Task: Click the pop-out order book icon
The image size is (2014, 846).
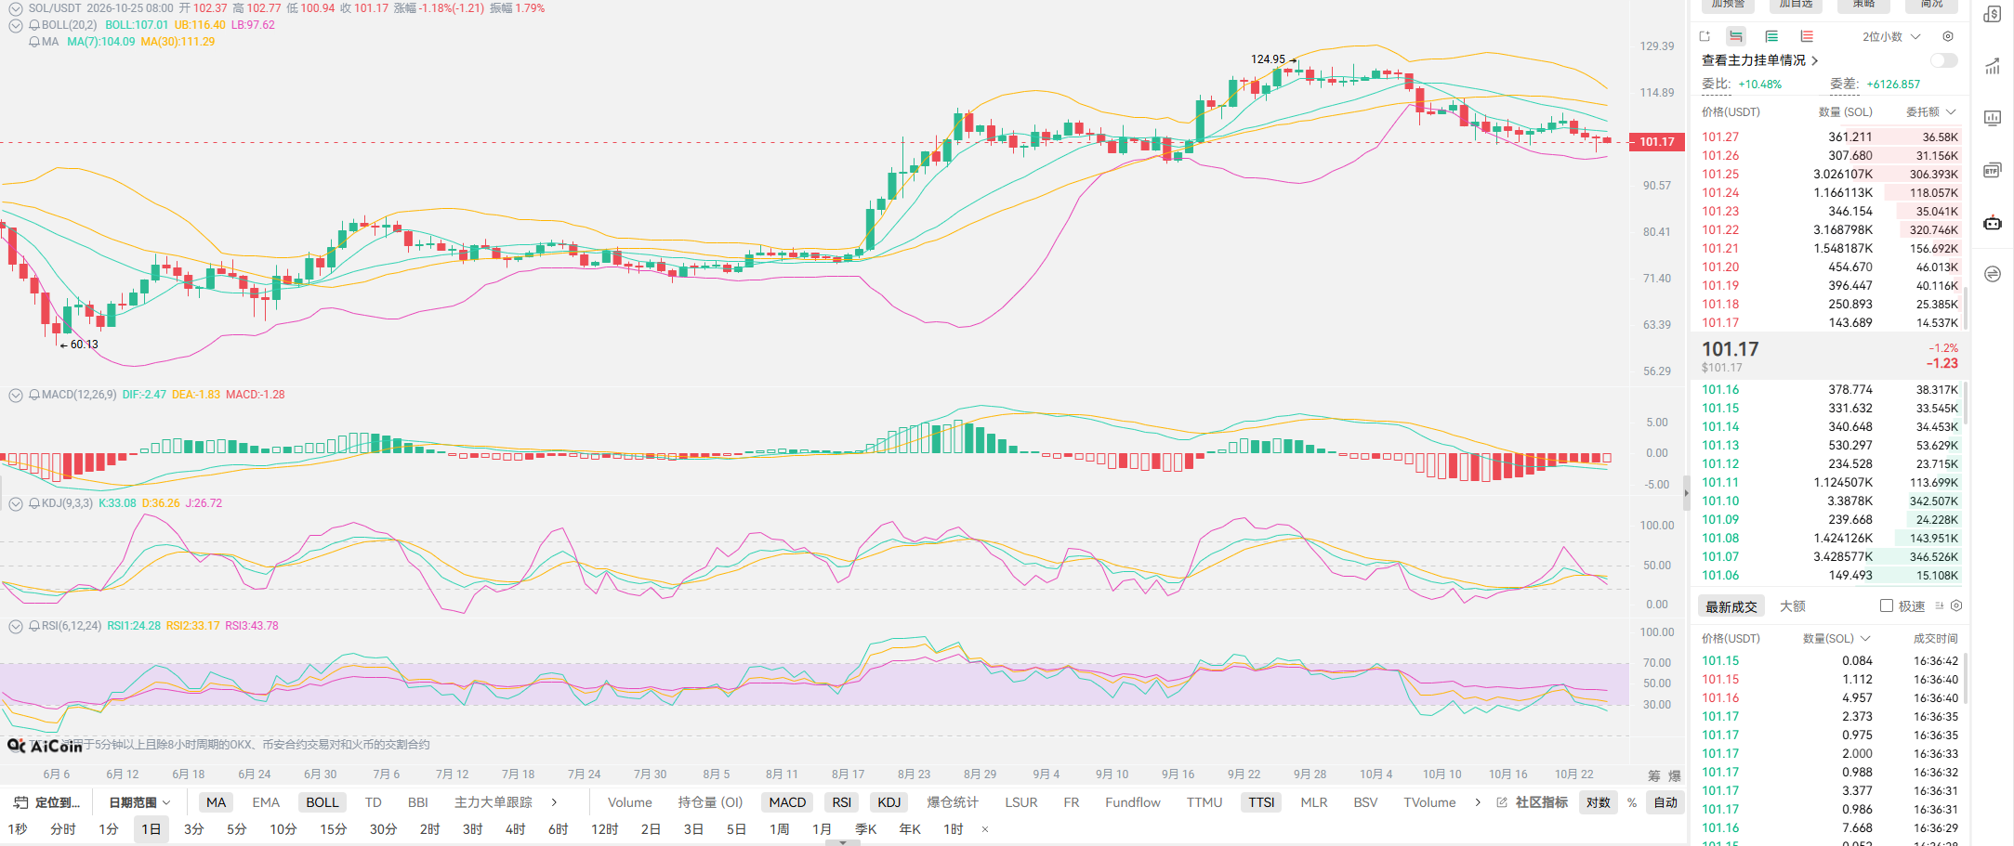Action: (1705, 36)
